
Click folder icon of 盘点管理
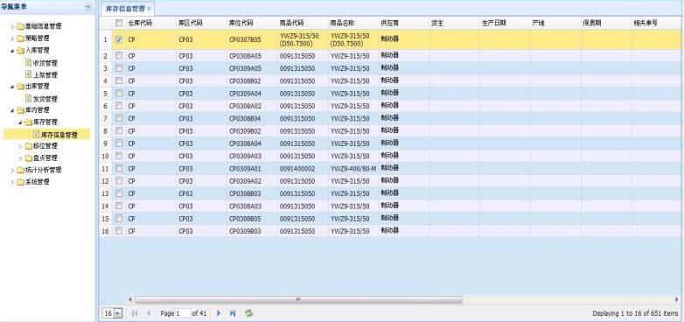coord(28,158)
